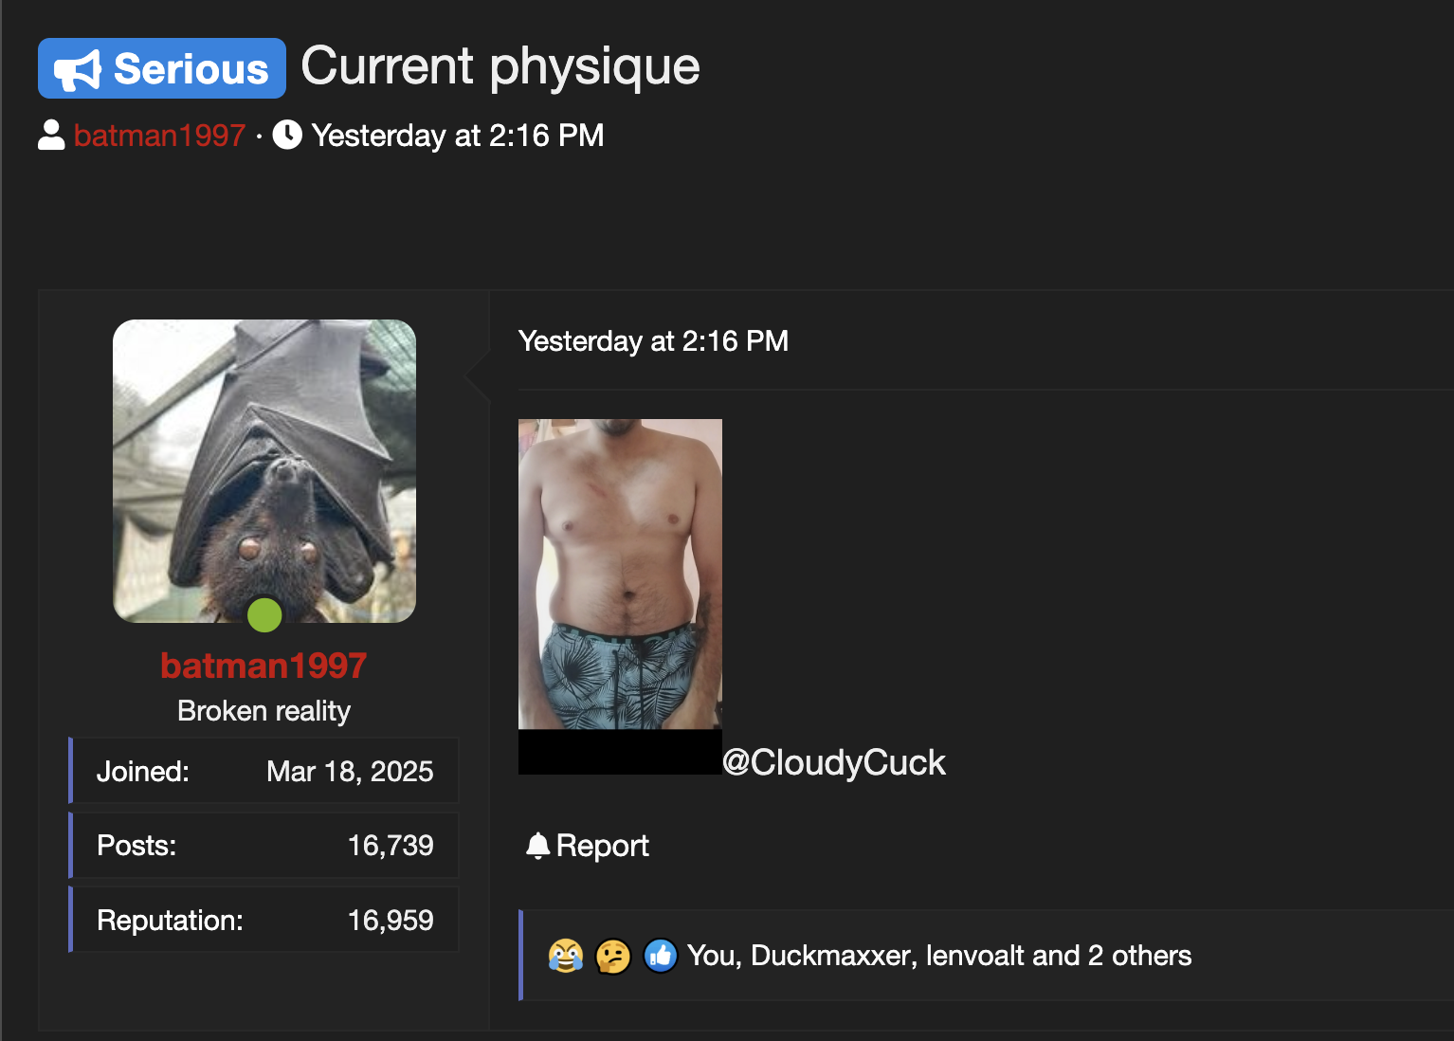Click the post timestamp Yesterday at 2:16 PM
Viewport: 1454px width, 1041px height.
[x=653, y=340]
